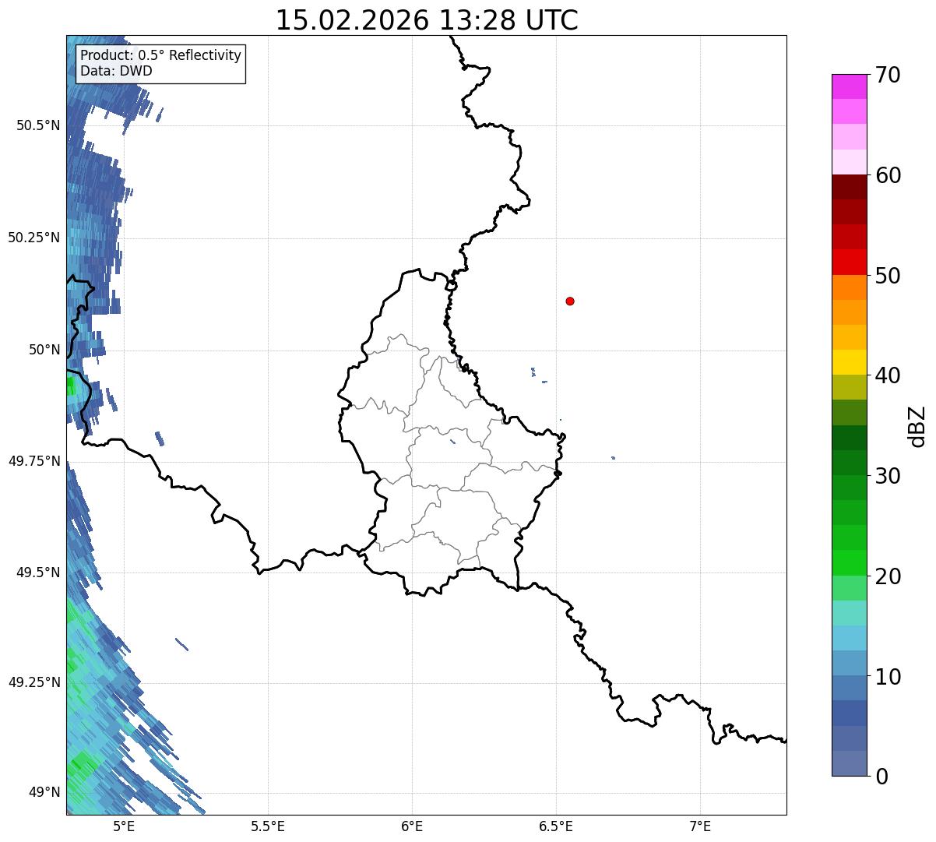Image resolution: width=936 pixels, height=842 pixels.
Task: Click the colorbar "60" tick label
Action: point(888,175)
